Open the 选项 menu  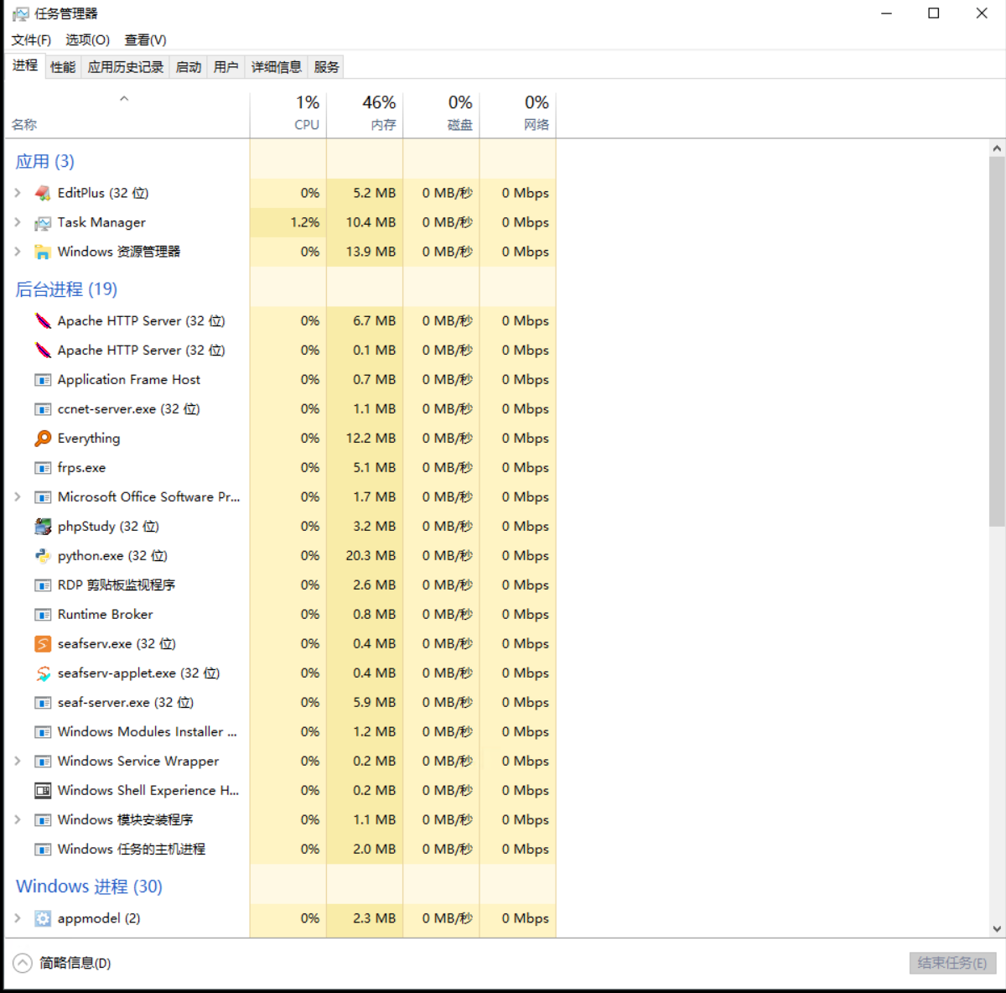pos(87,39)
